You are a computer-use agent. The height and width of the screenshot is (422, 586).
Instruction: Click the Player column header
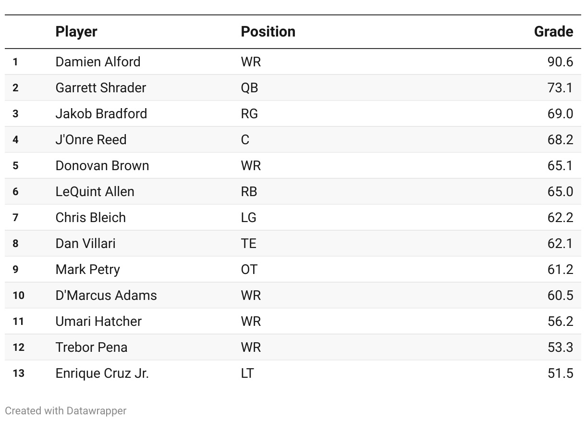(x=76, y=32)
